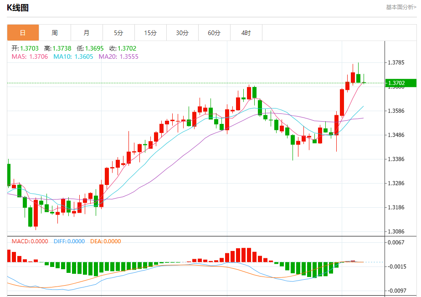This screenshot has width=421, height=297.
Task: Click the 0.0067 MACD axis label
Action: pyautogui.click(x=396, y=242)
